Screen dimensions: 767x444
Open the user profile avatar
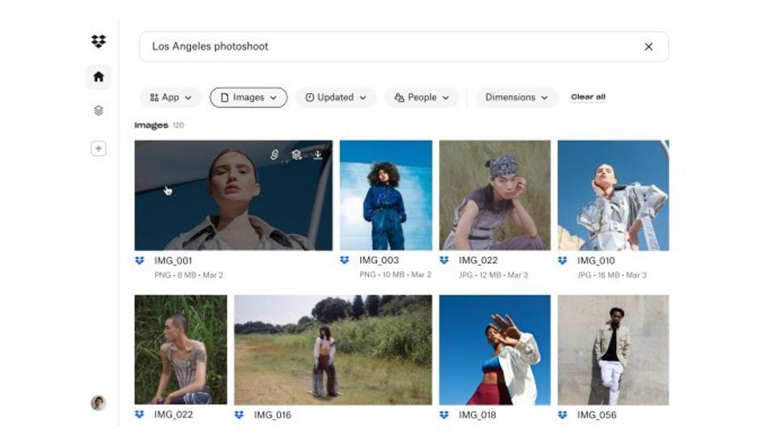tap(98, 403)
